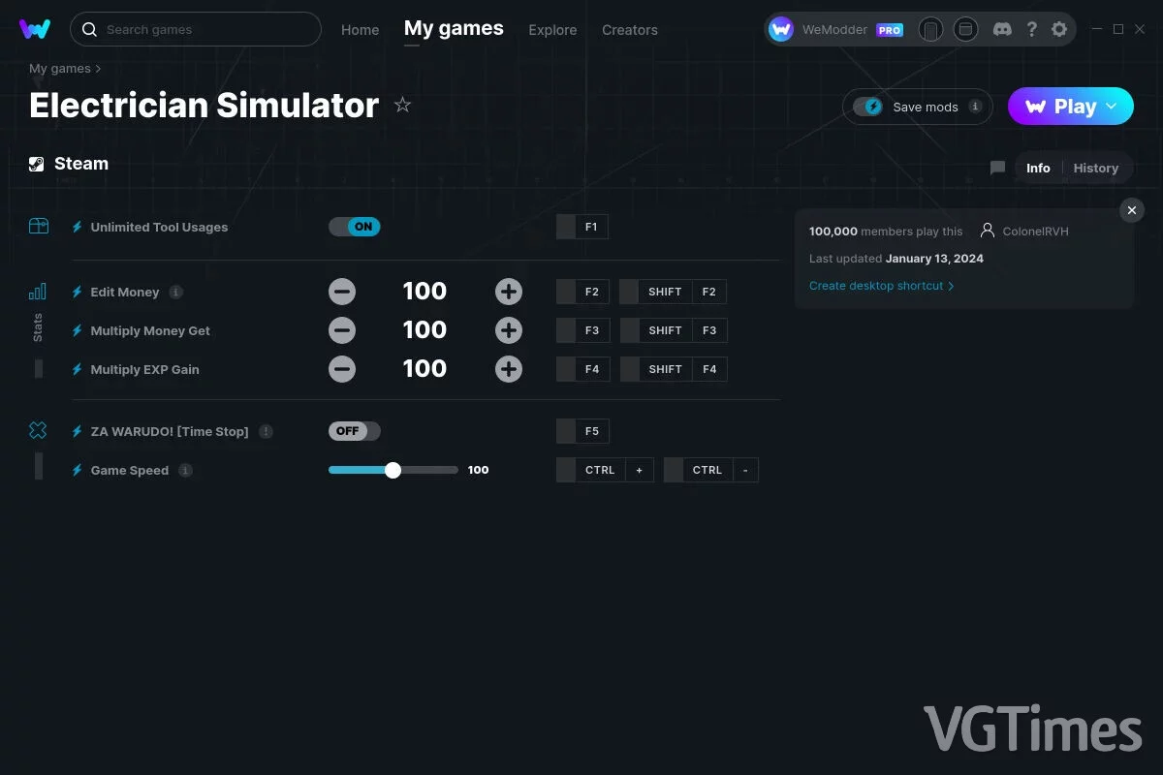Click the Save mods info icon
The image size is (1163, 775).
[975, 107]
